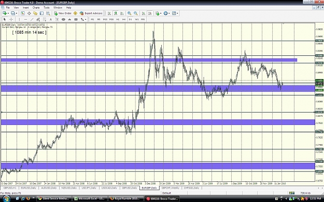Select the Text Label 'T' tool
Screen dimensions: 324x202
coord(57,19)
